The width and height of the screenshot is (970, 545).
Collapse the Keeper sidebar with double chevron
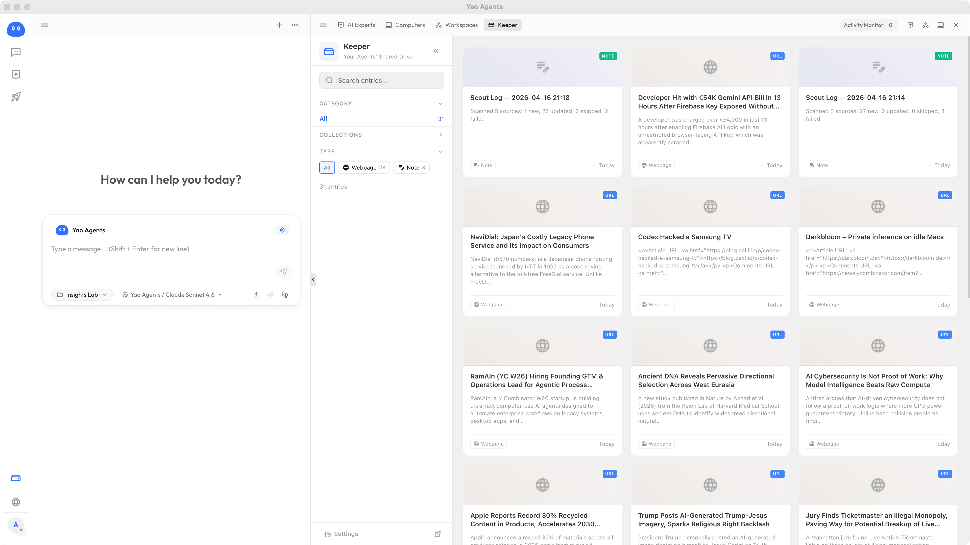[436, 51]
